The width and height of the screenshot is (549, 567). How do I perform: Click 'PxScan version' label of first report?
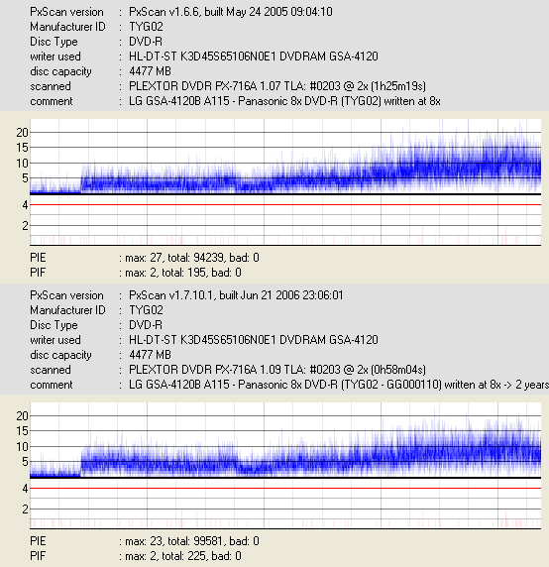66,12
